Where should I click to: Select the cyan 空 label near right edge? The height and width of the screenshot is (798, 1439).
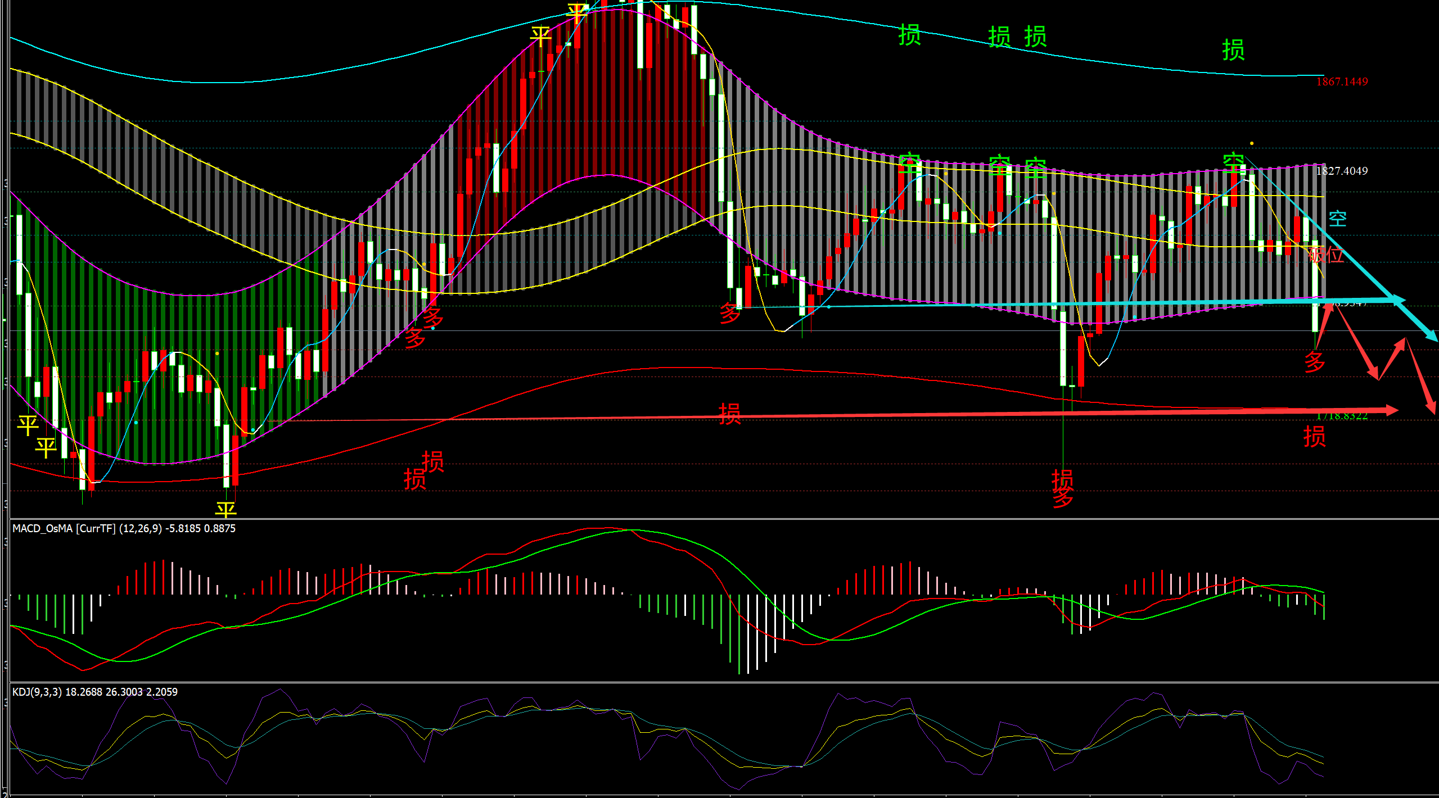(x=1338, y=219)
